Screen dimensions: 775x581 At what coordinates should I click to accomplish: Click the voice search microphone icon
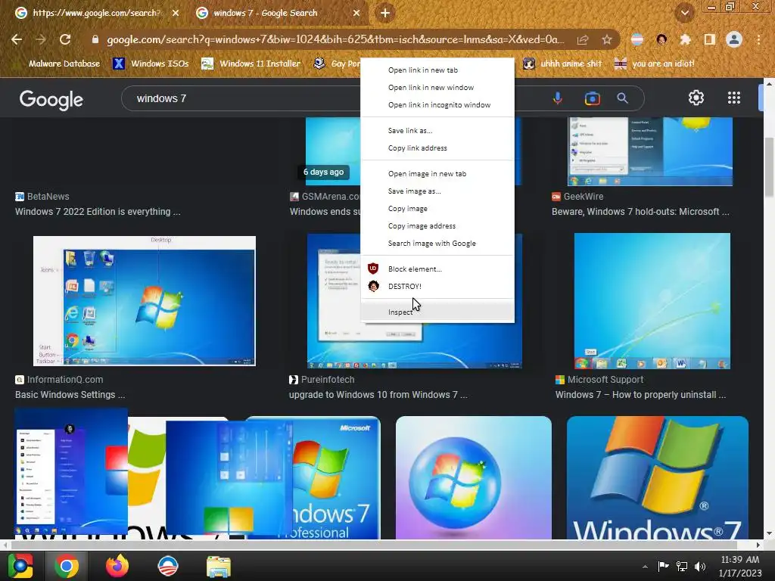[x=558, y=98]
